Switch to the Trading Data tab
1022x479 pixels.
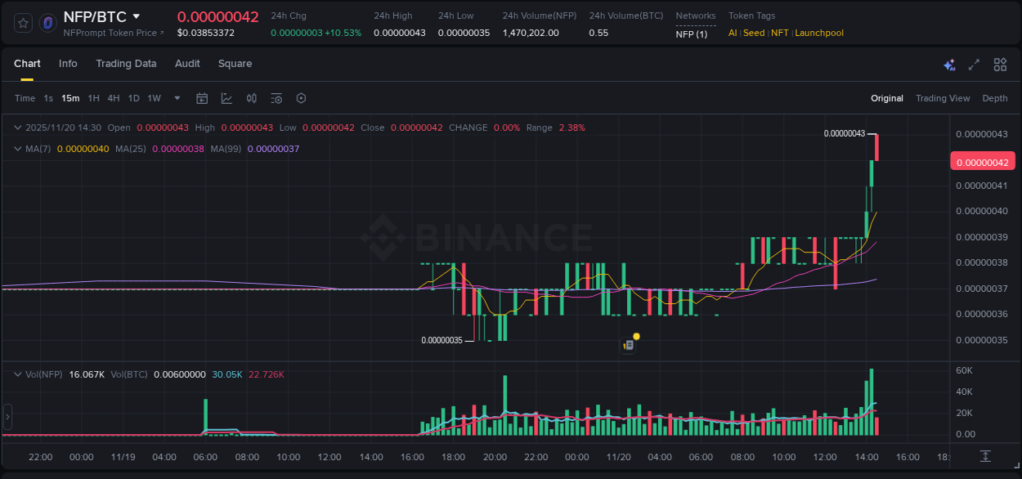point(126,64)
